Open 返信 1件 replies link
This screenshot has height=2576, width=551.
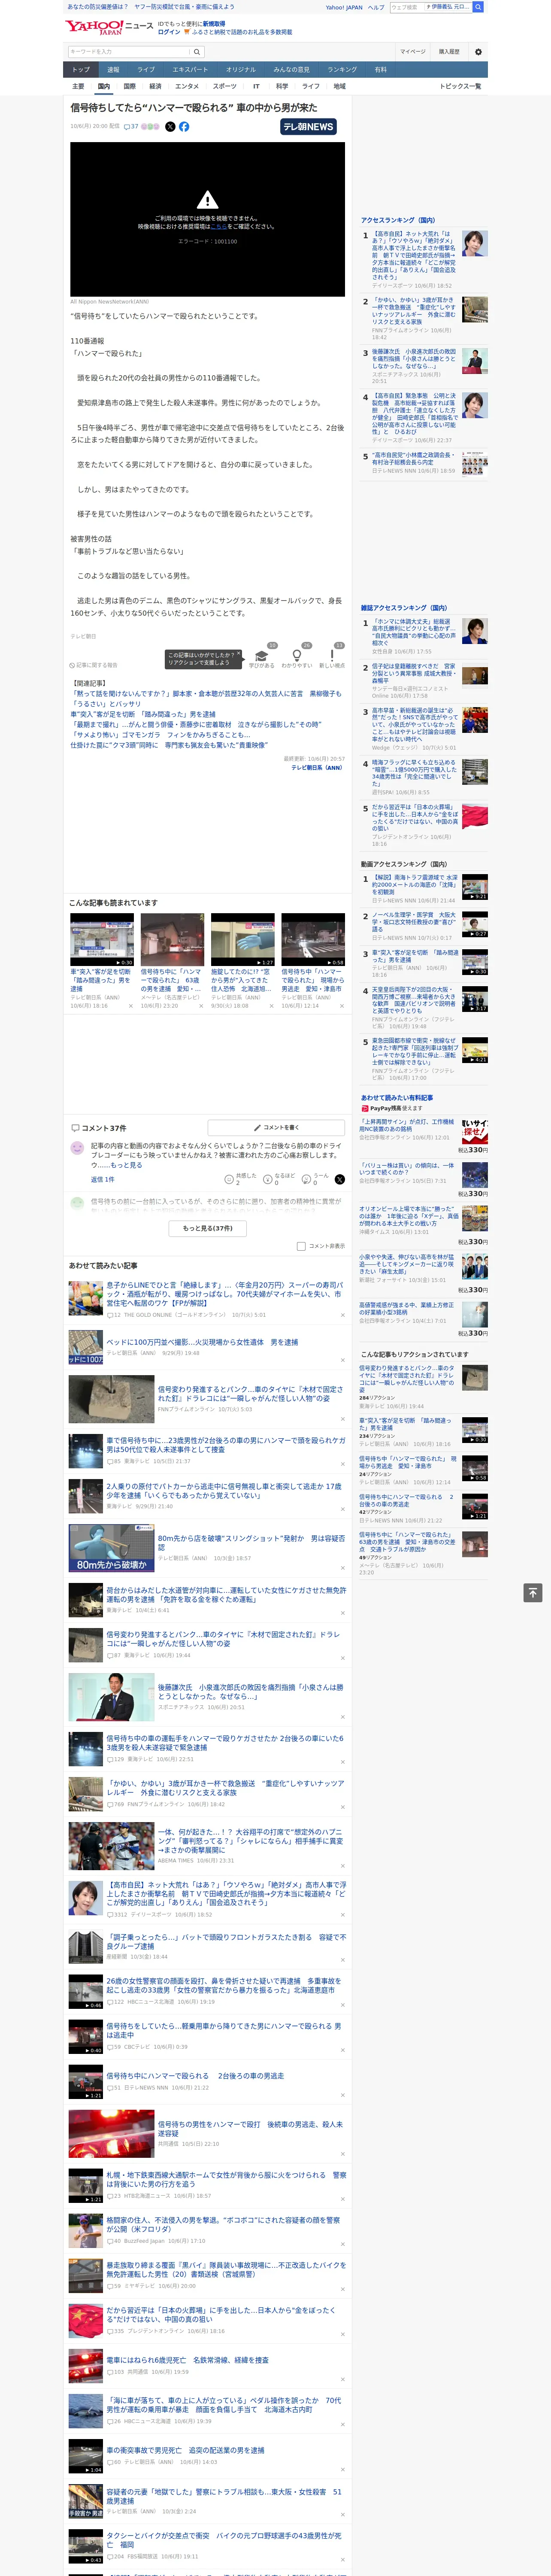click(102, 1179)
